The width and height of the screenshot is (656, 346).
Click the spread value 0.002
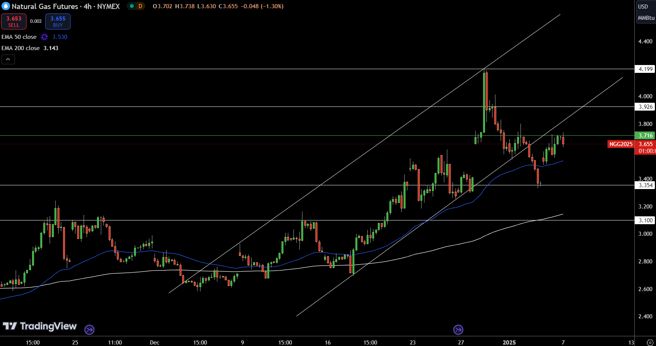click(x=36, y=21)
